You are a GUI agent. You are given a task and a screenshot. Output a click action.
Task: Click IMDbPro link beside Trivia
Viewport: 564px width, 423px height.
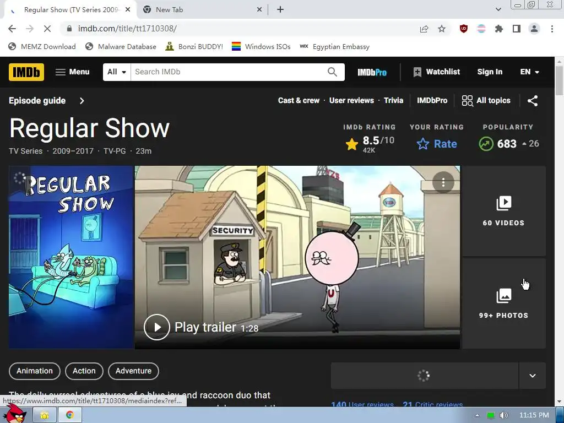tap(432, 101)
